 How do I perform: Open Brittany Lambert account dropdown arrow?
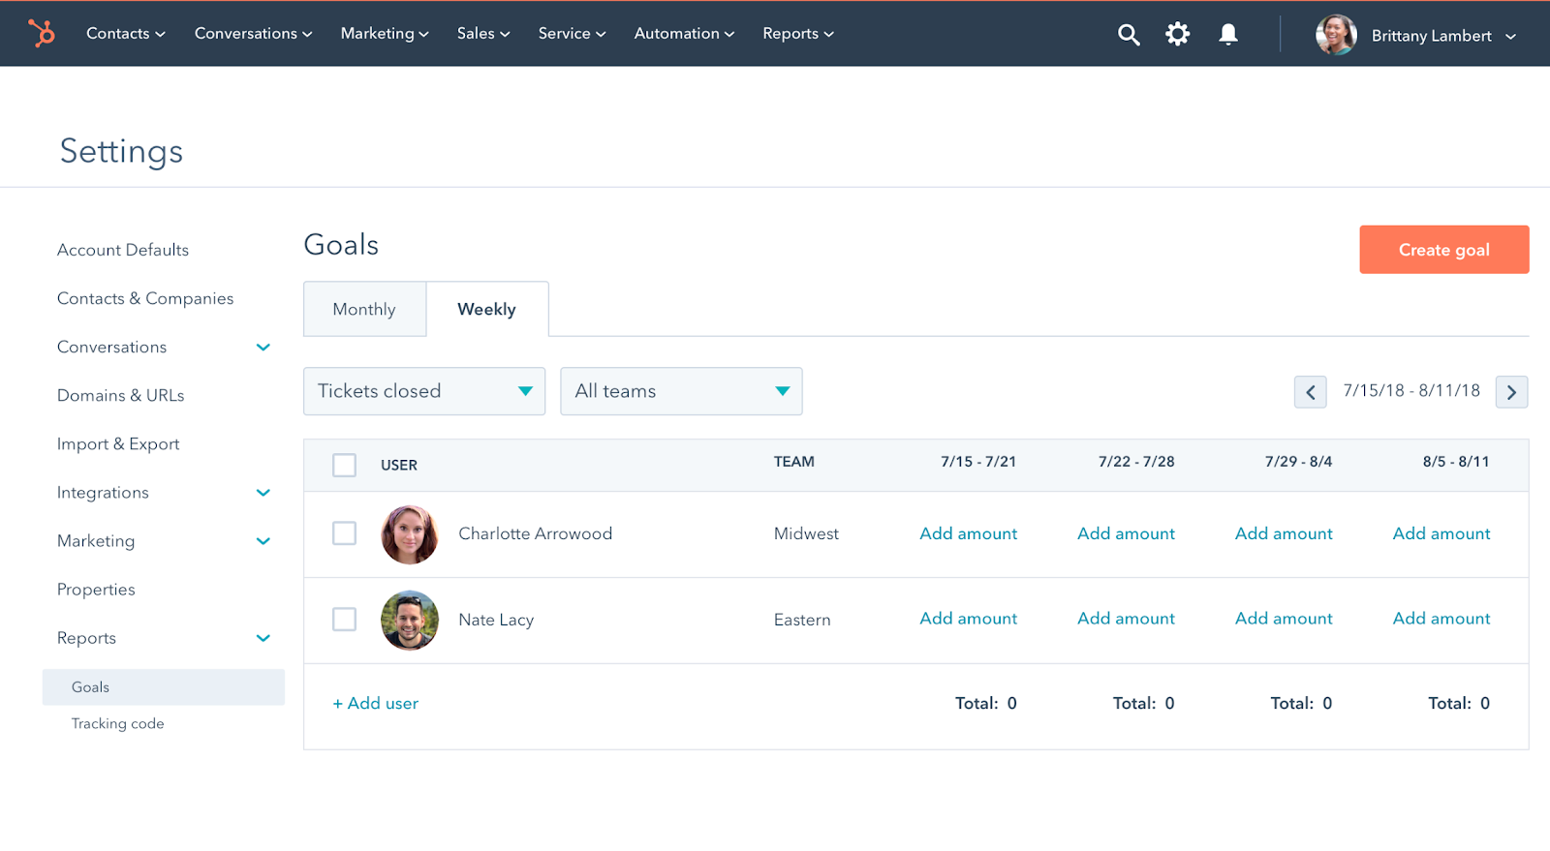1510,37
